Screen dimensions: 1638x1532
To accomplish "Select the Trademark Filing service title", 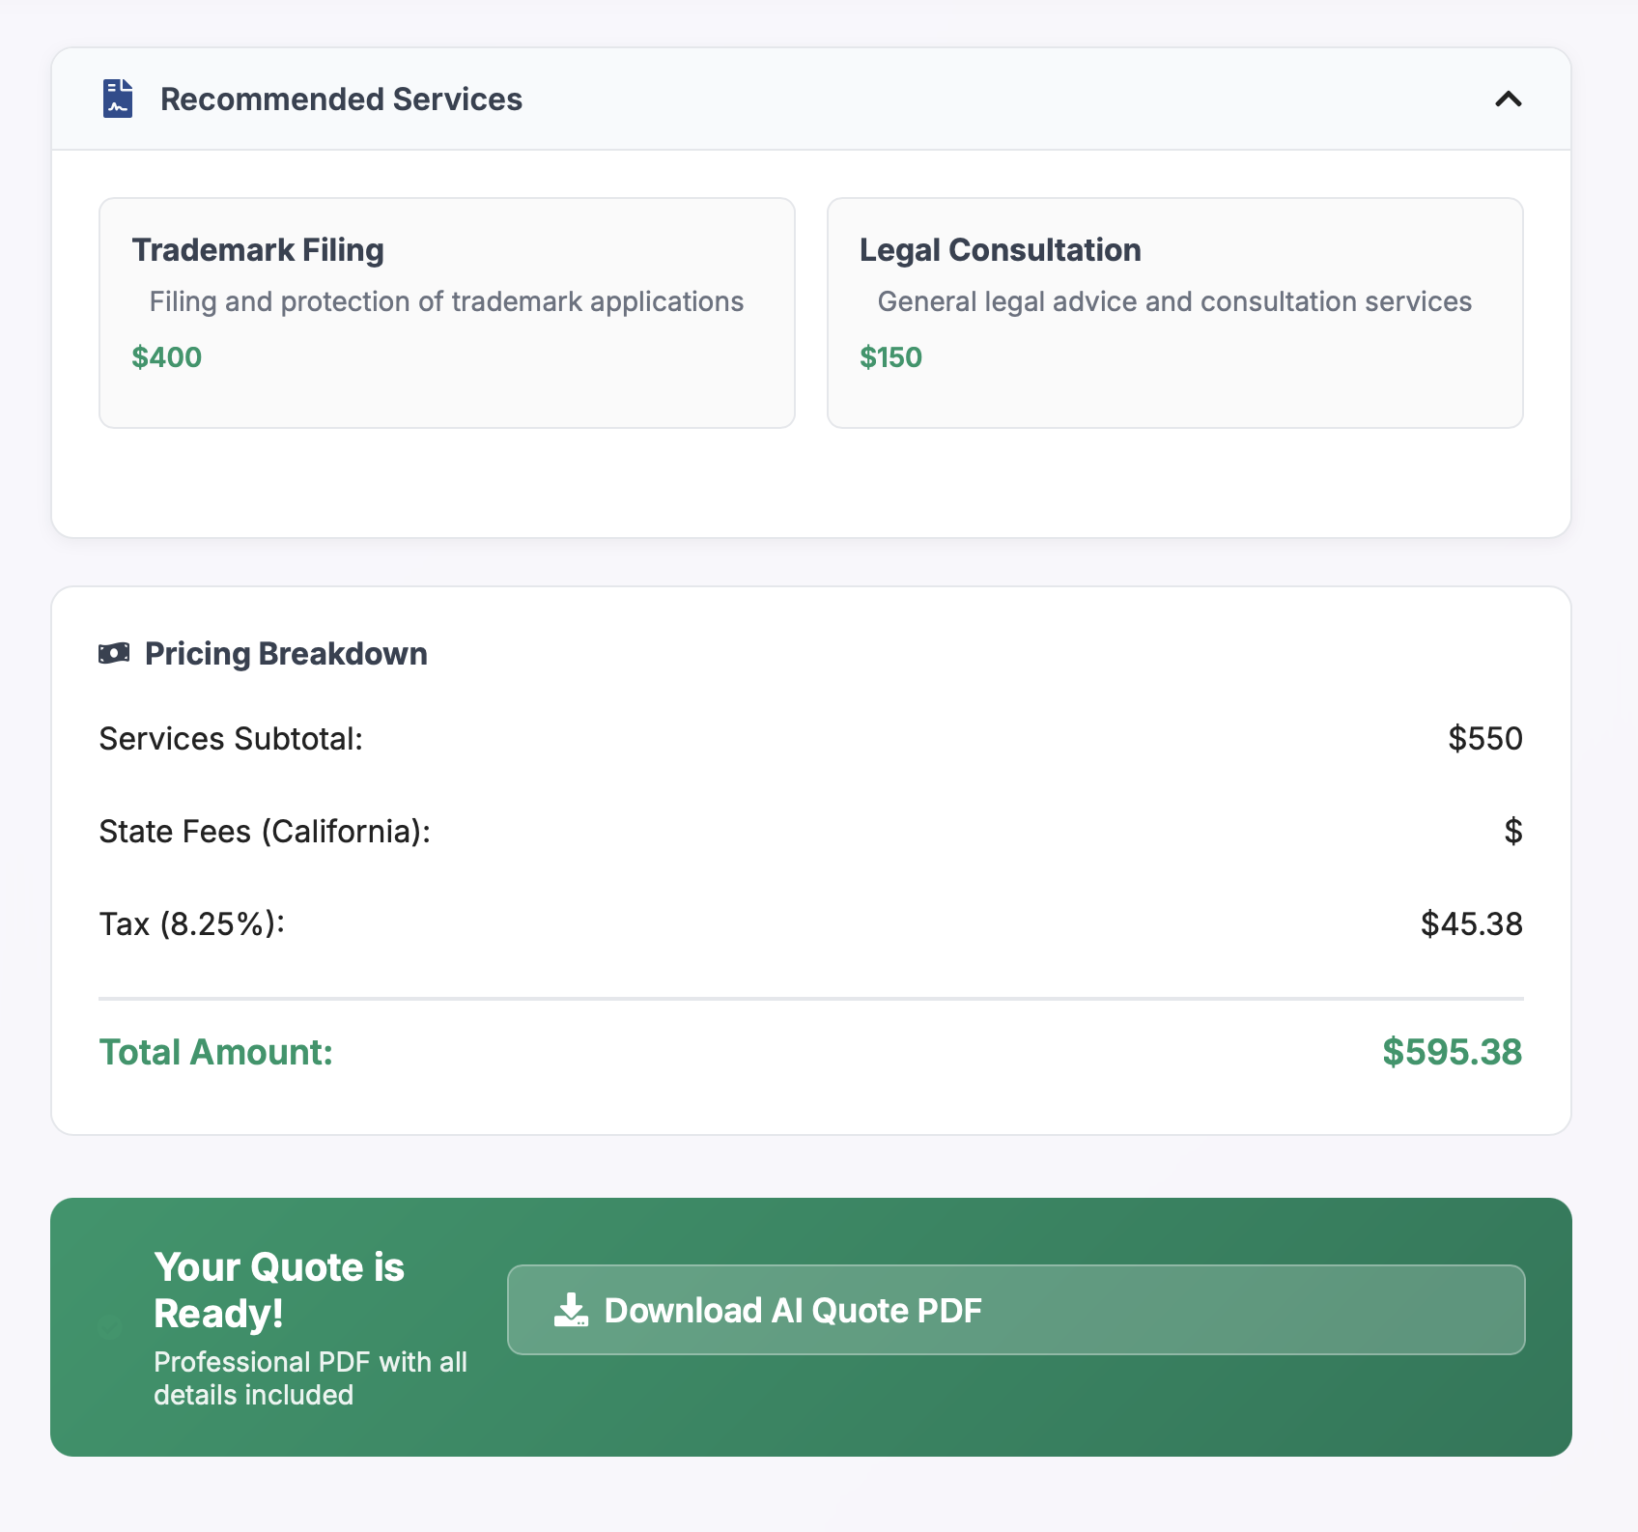I will [258, 250].
